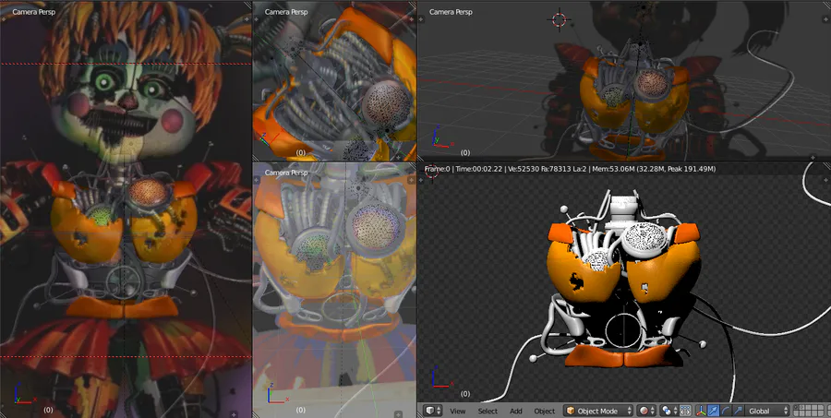
Task: Expand the header plus at bottom of face viewport
Action: [233, 413]
